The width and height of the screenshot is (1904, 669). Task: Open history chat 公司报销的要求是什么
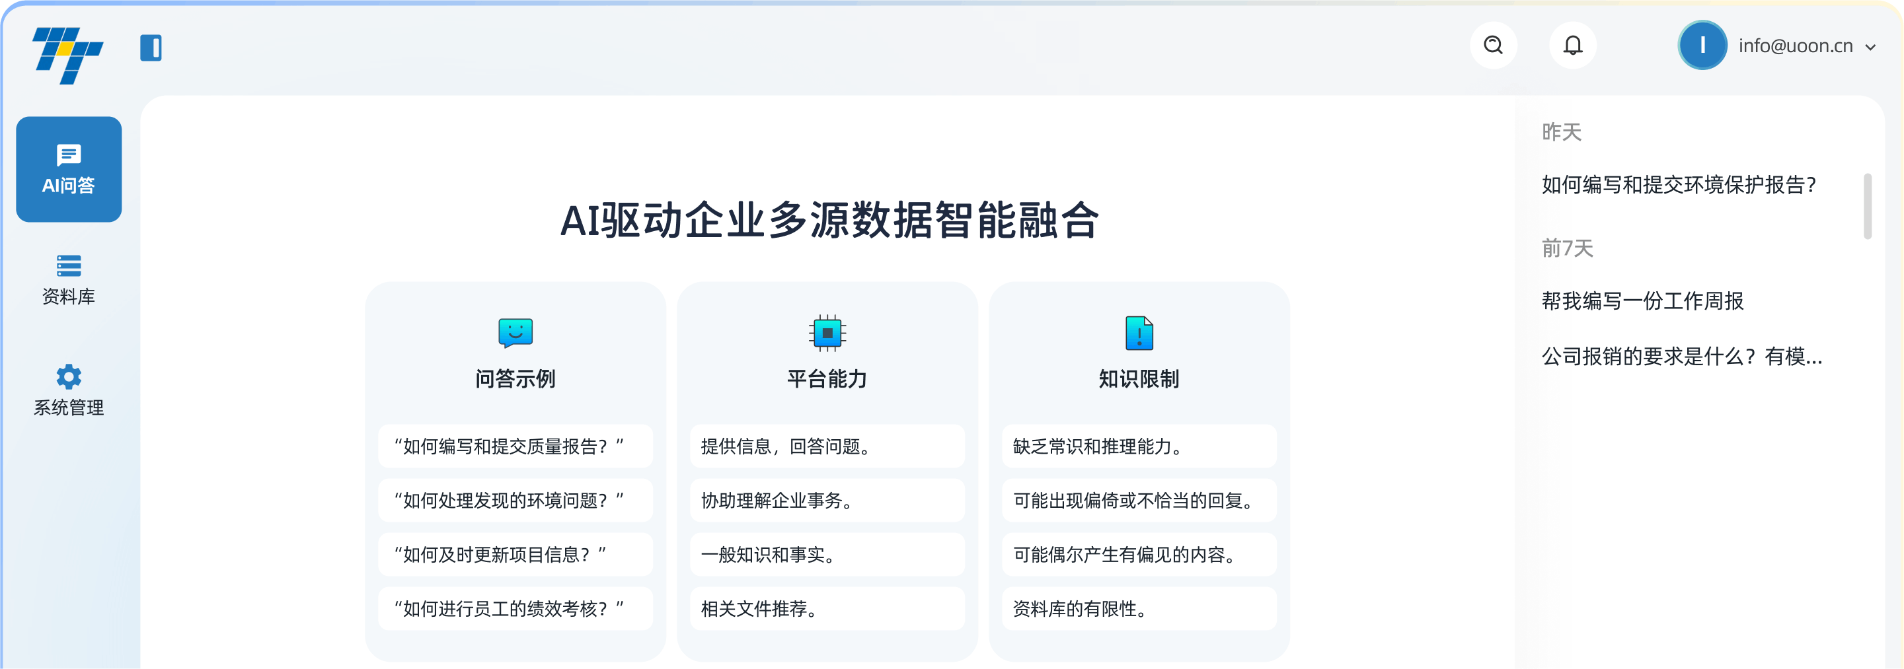[x=1681, y=357]
